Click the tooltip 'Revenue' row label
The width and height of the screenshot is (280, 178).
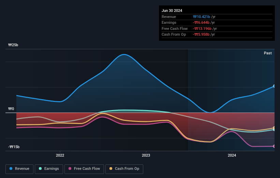pos(169,17)
